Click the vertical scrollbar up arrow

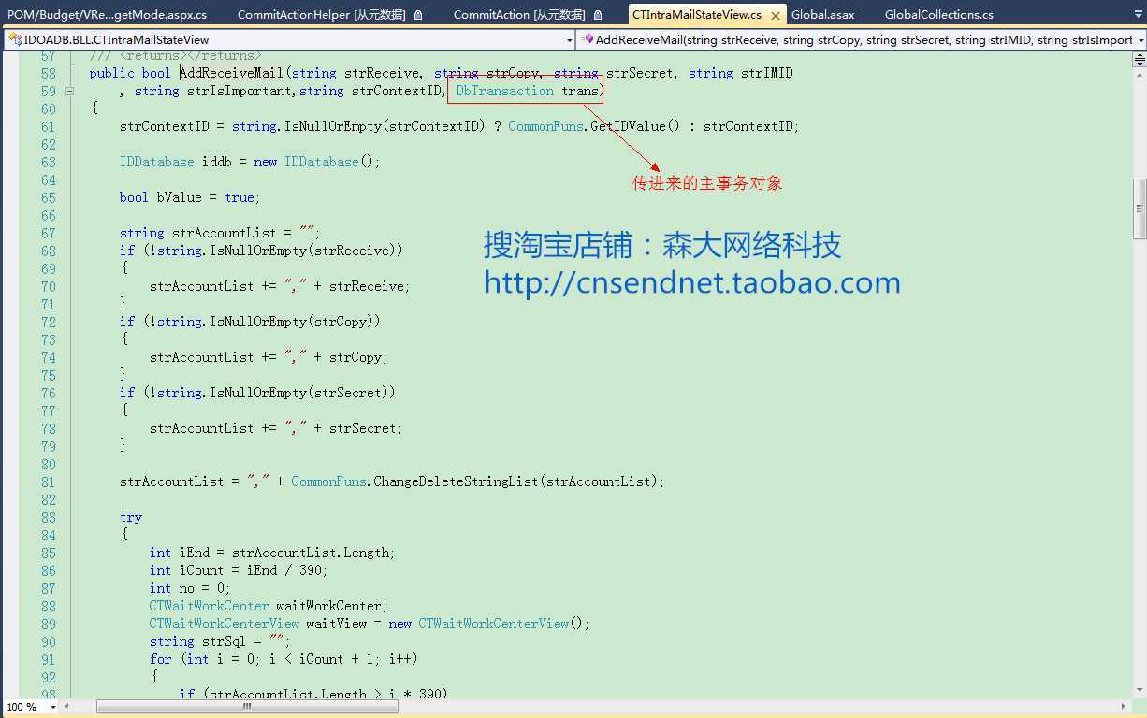click(1140, 74)
